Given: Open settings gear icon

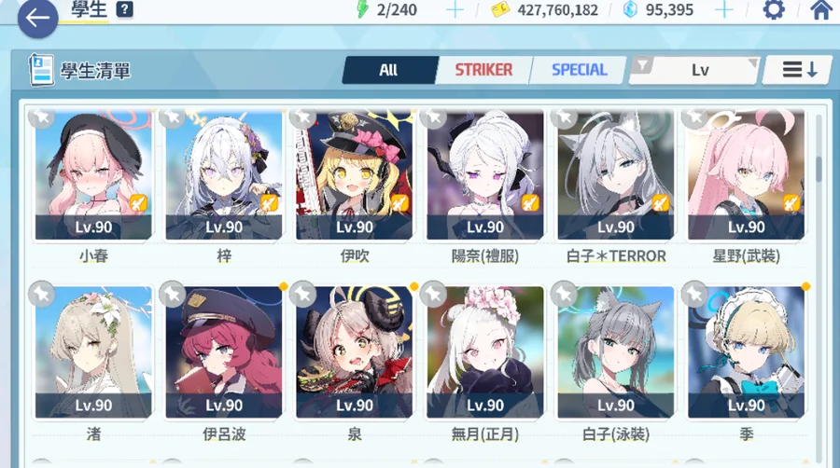Looking at the screenshot, I should tap(773, 9).
